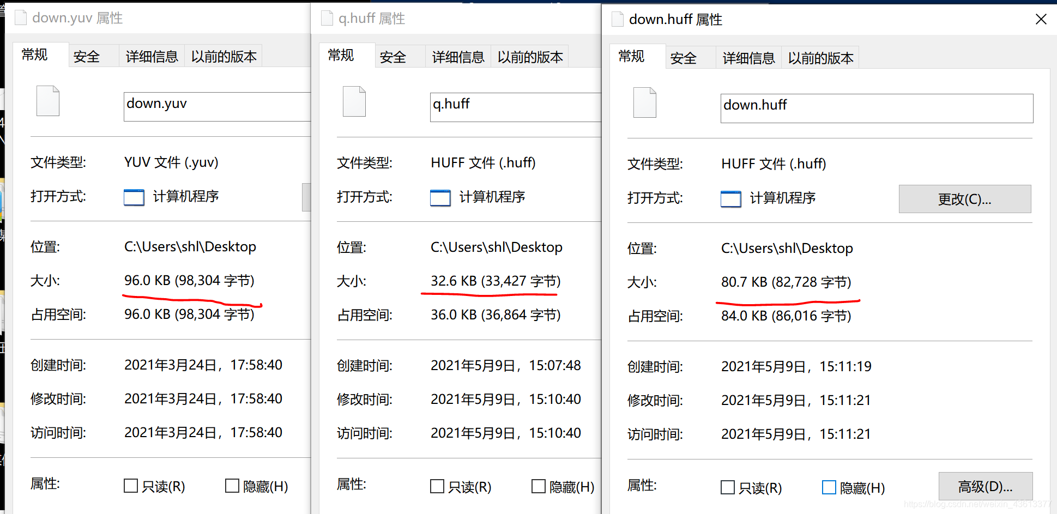
Task: Open 安全 tab in down.yuv properties
Action: point(94,56)
